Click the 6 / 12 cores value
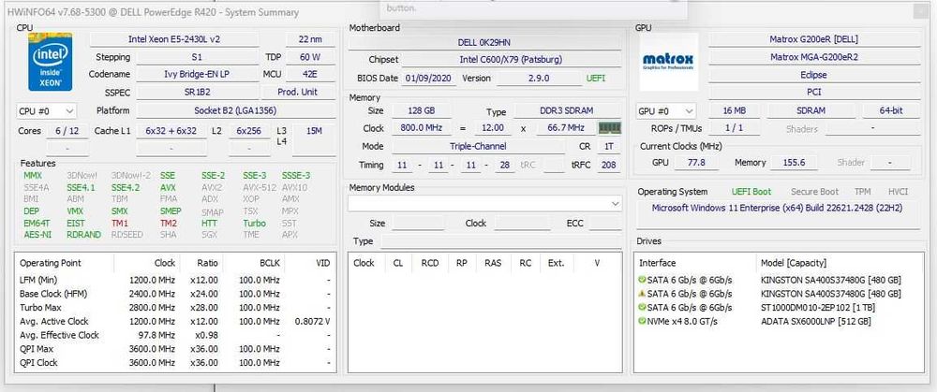937x392 pixels. 67,131
